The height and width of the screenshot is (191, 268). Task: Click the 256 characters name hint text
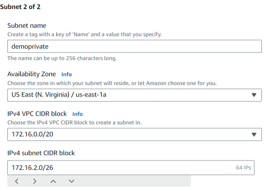62,58
